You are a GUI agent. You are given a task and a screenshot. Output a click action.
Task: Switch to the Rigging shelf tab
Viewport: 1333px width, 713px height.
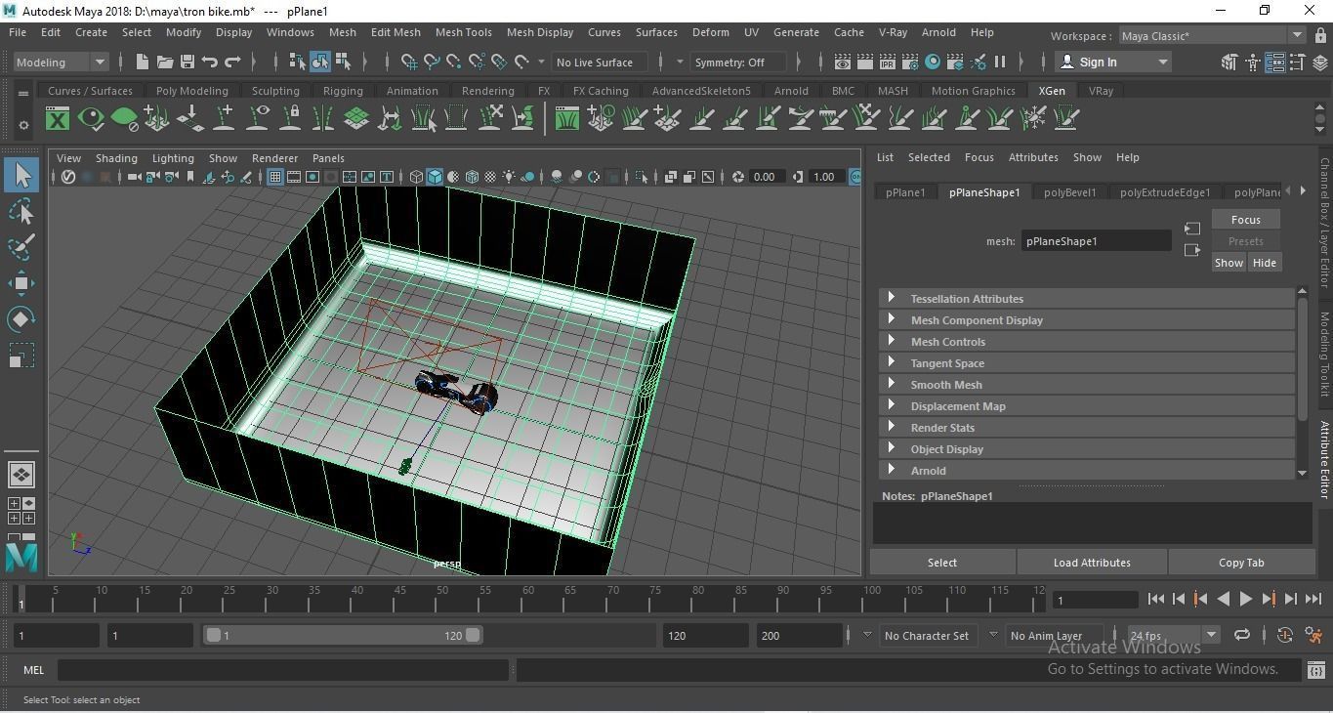coord(343,91)
